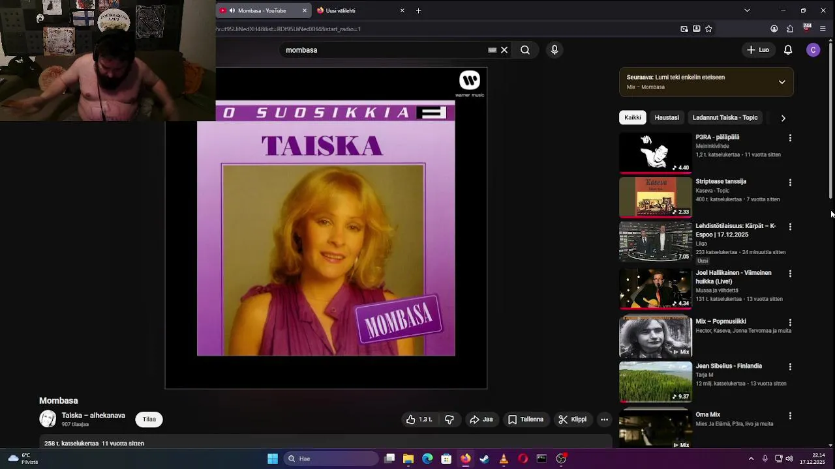The height and width of the screenshot is (469, 835).
Task: Open OBS Studio from taskbar
Action: coord(560,459)
